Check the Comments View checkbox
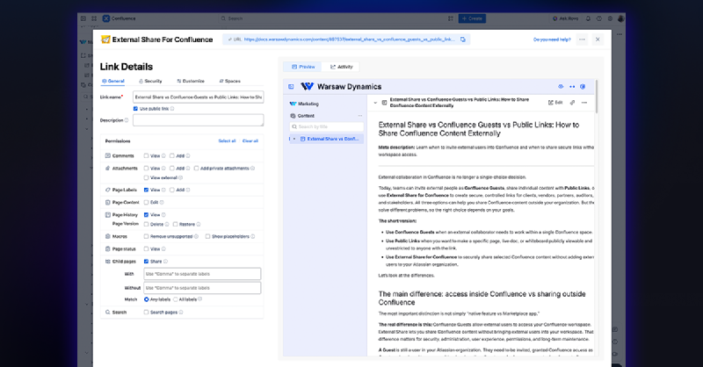The height and width of the screenshot is (367, 703). (x=146, y=156)
